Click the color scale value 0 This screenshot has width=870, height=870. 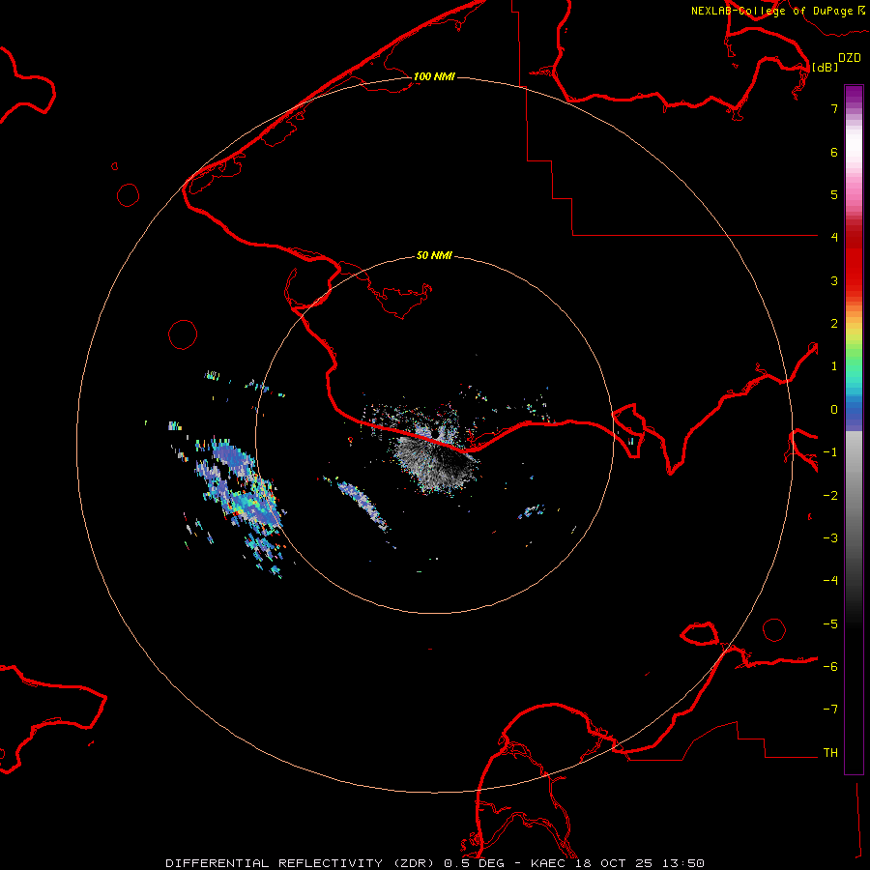tap(834, 410)
